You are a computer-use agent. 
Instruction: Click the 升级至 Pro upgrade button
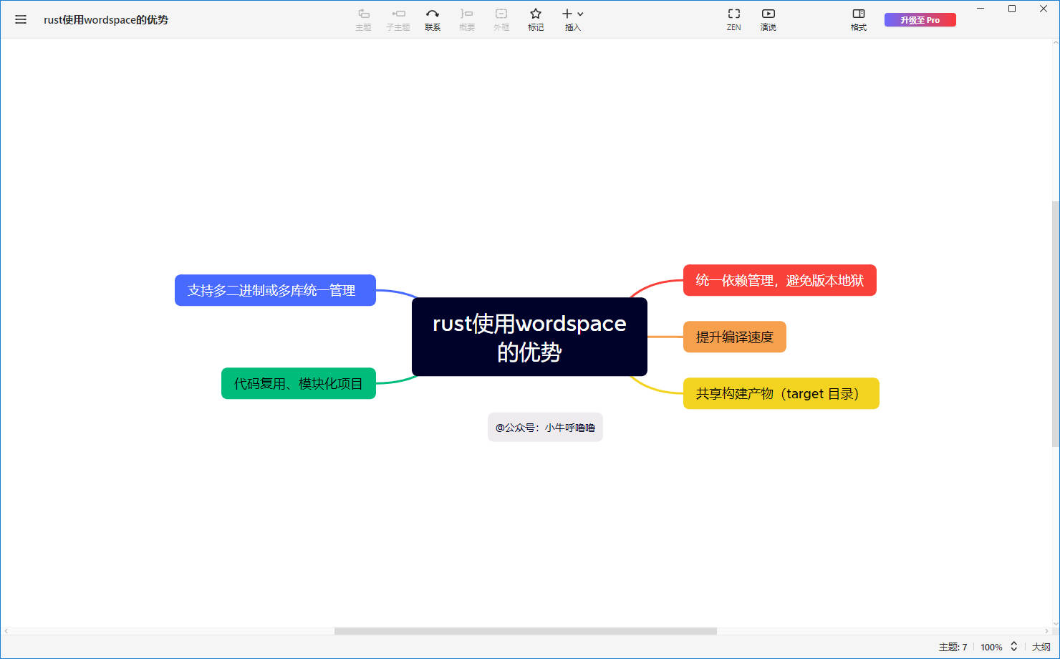920,20
